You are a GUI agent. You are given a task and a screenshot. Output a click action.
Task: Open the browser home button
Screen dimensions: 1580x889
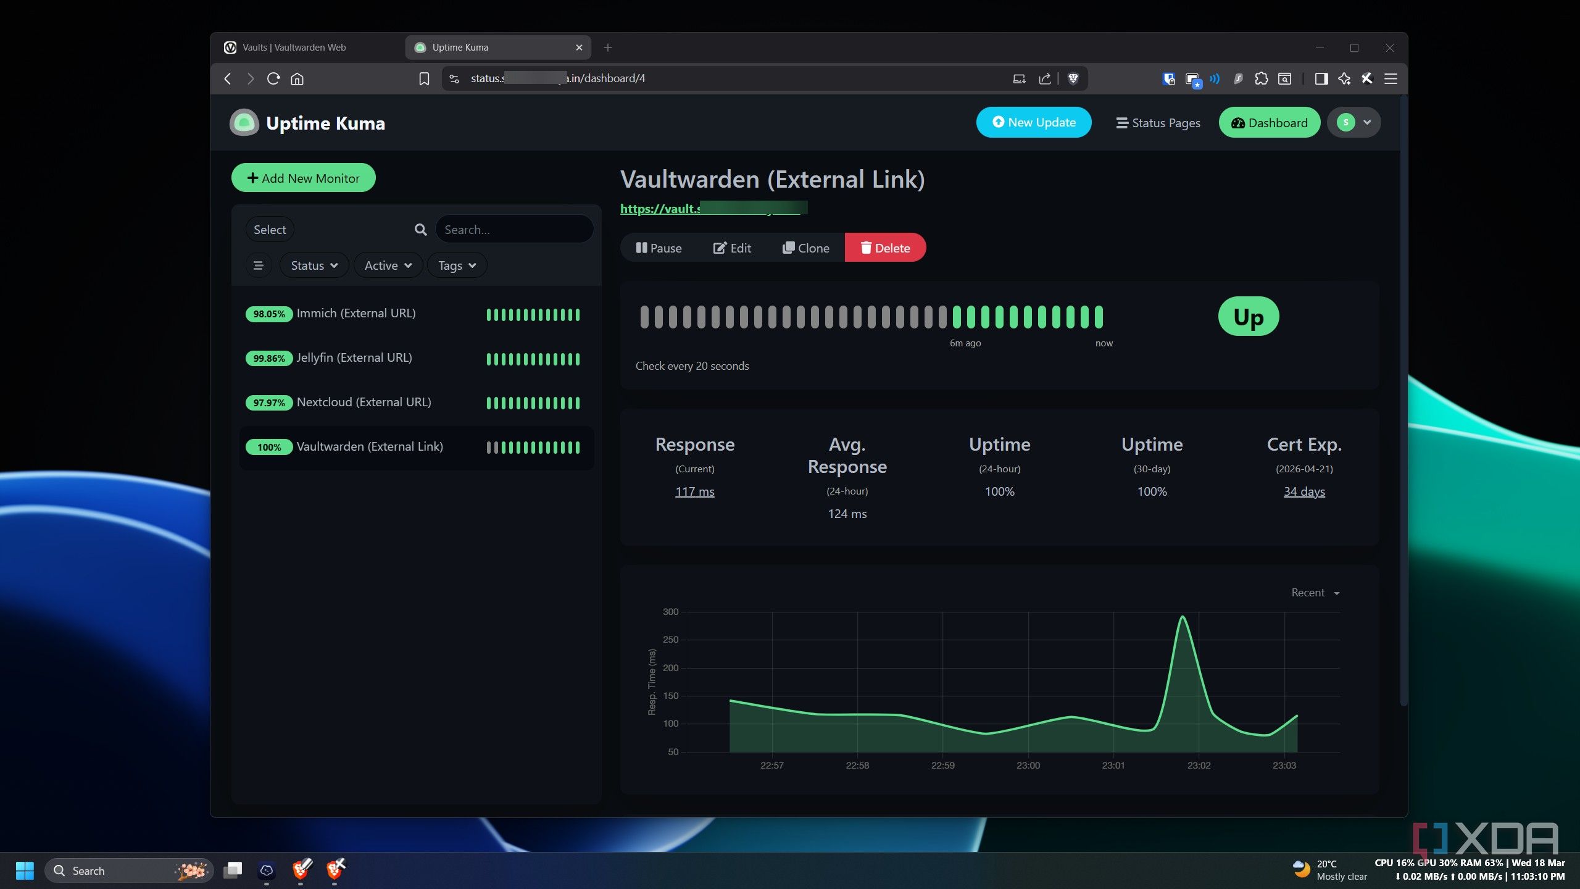pyautogui.click(x=297, y=78)
